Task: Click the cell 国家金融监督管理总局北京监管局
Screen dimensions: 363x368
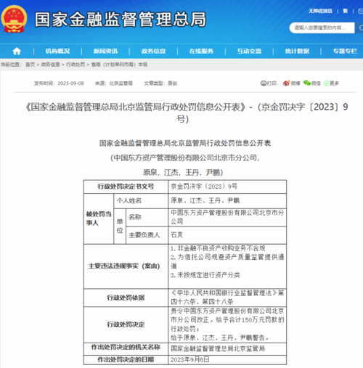Action: pos(227,348)
